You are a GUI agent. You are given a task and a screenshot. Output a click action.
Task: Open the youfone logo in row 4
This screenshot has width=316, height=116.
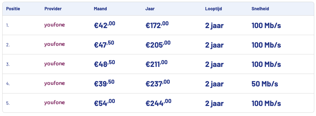(55, 83)
